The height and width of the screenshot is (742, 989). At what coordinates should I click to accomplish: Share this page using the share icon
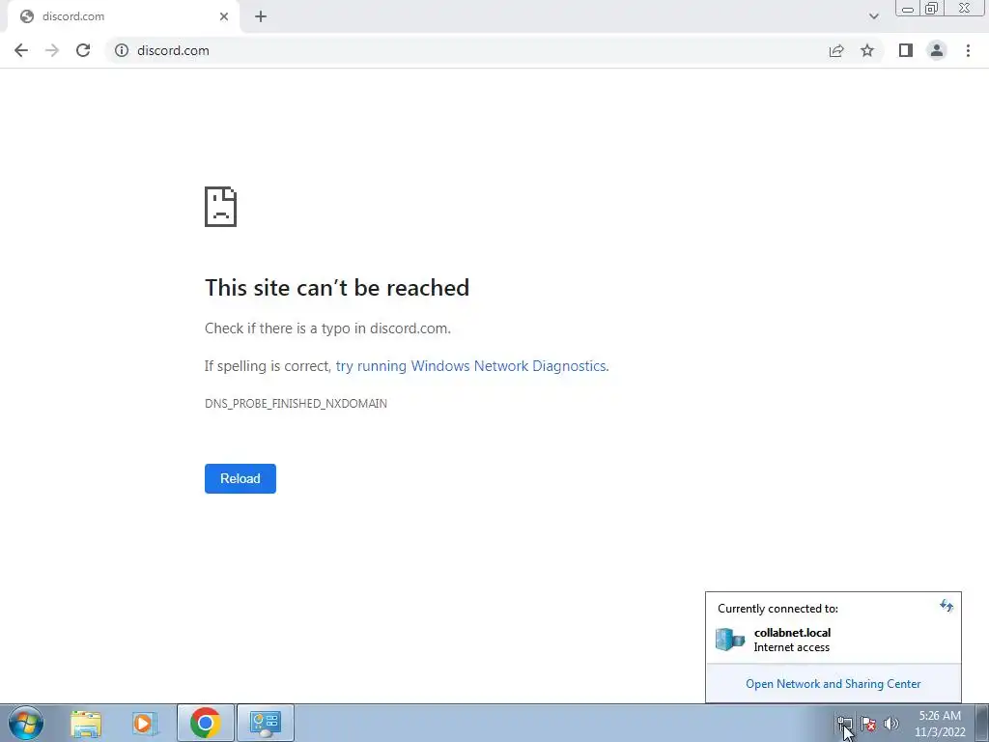836,50
